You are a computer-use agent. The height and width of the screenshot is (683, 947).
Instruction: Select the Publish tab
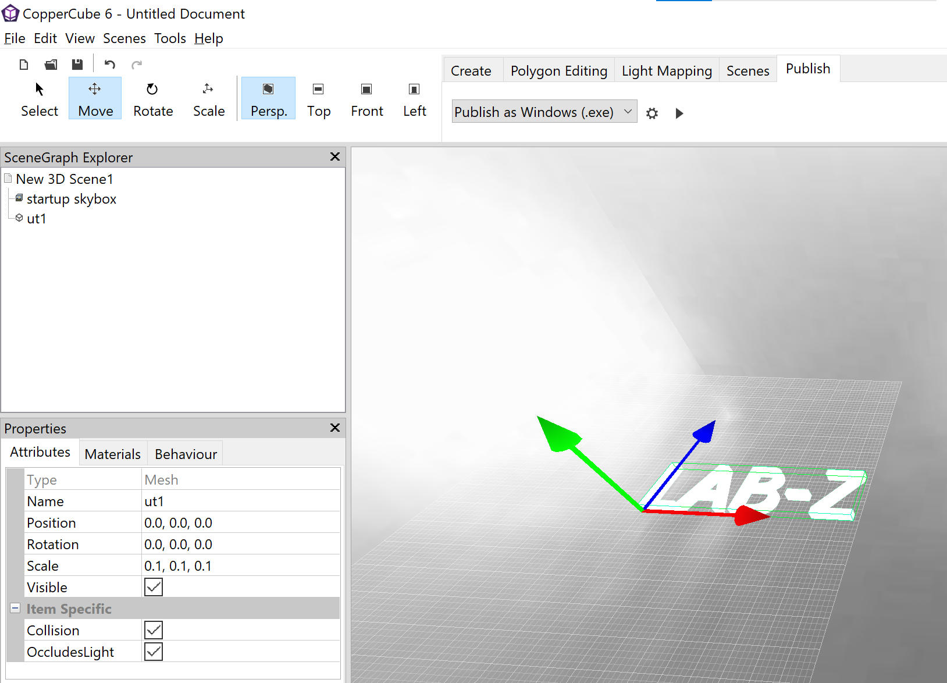808,69
